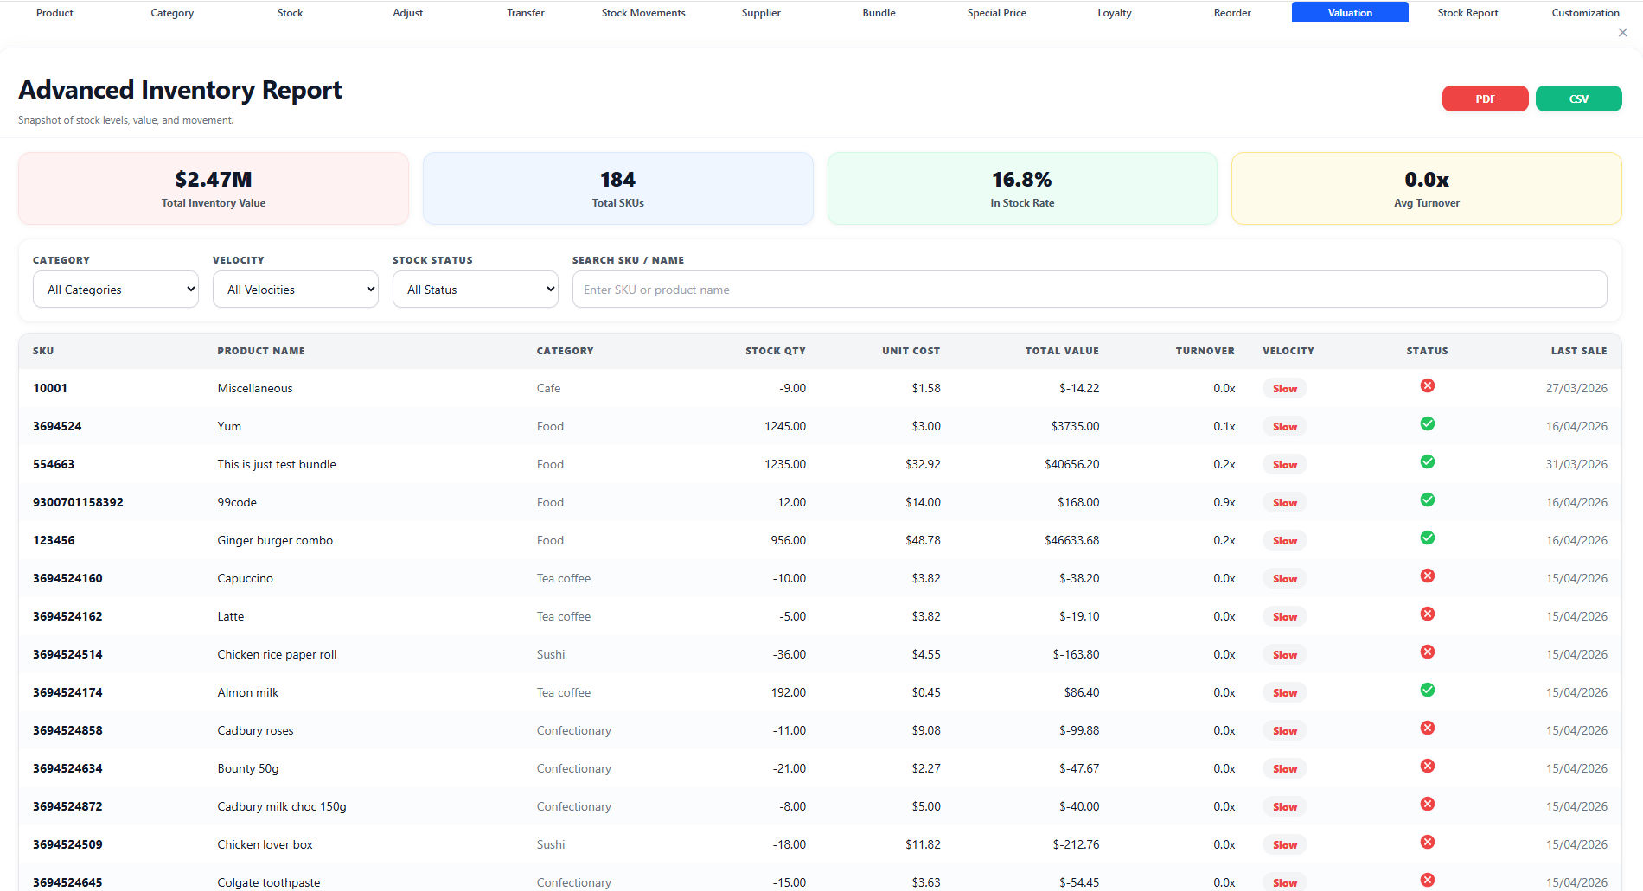Open the All Status stock dropdown
This screenshot has height=891, width=1643.
tap(476, 290)
